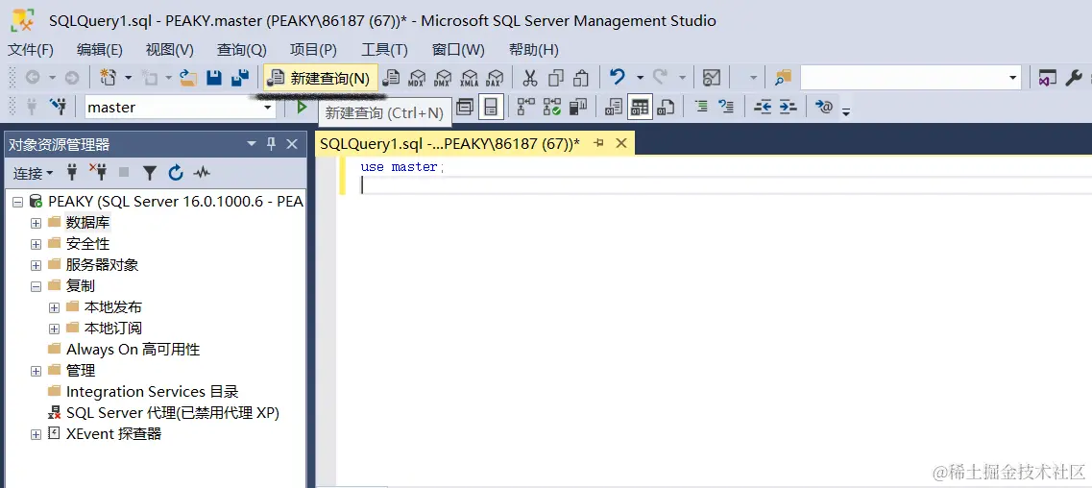Pin the SQLQuery1.sql tab
The width and height of the screenshot is (1092, 488).
coord(598,143)
